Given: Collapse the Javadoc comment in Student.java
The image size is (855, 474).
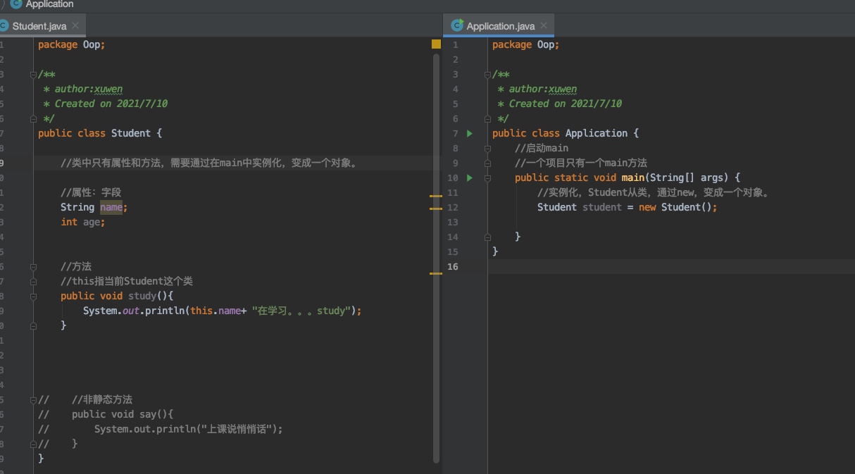Looking at the screenshot, I should 33,75.
